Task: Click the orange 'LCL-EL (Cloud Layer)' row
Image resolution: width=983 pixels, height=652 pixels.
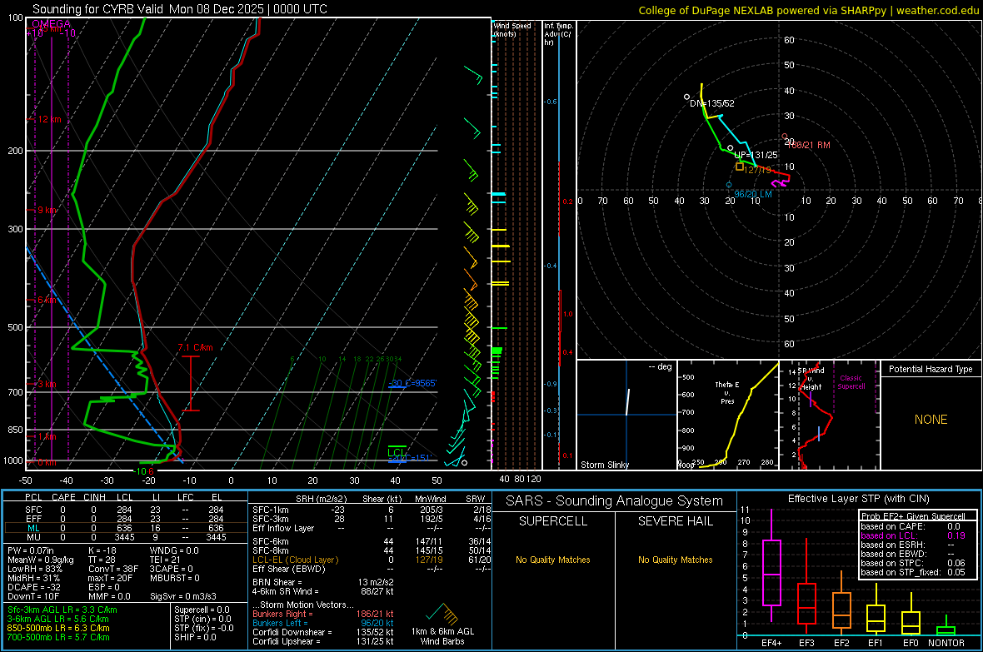Action: pos(372,560)
